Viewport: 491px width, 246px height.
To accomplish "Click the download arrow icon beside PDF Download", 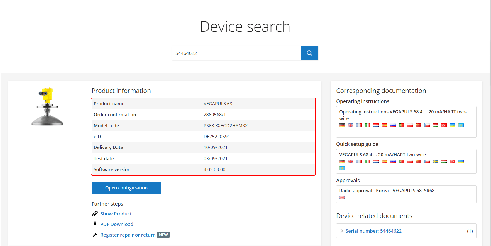I will [95, 224].
